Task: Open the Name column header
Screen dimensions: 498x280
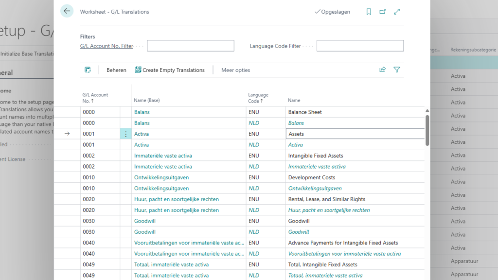Action: click(294, 100)
